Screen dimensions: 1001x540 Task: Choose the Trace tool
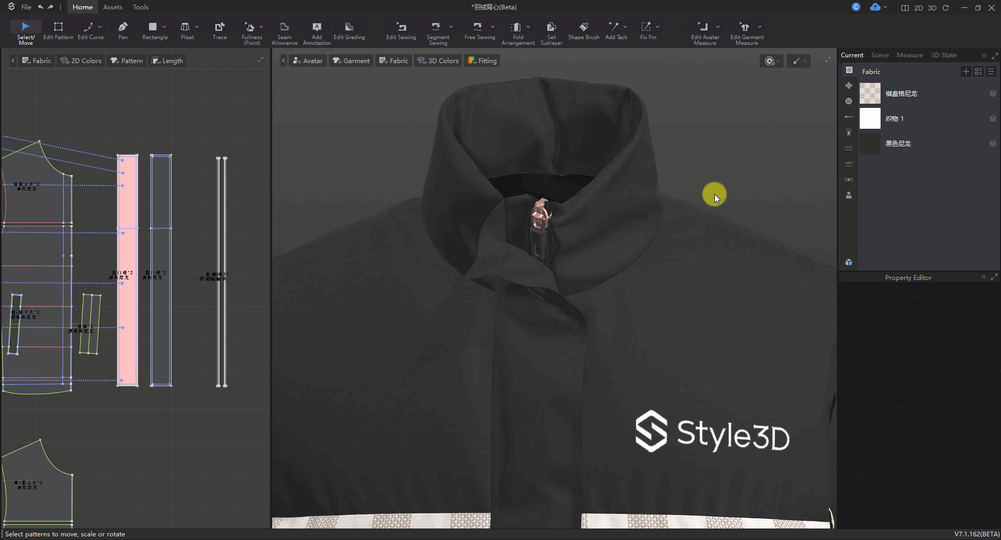click(x=219, y=30)
